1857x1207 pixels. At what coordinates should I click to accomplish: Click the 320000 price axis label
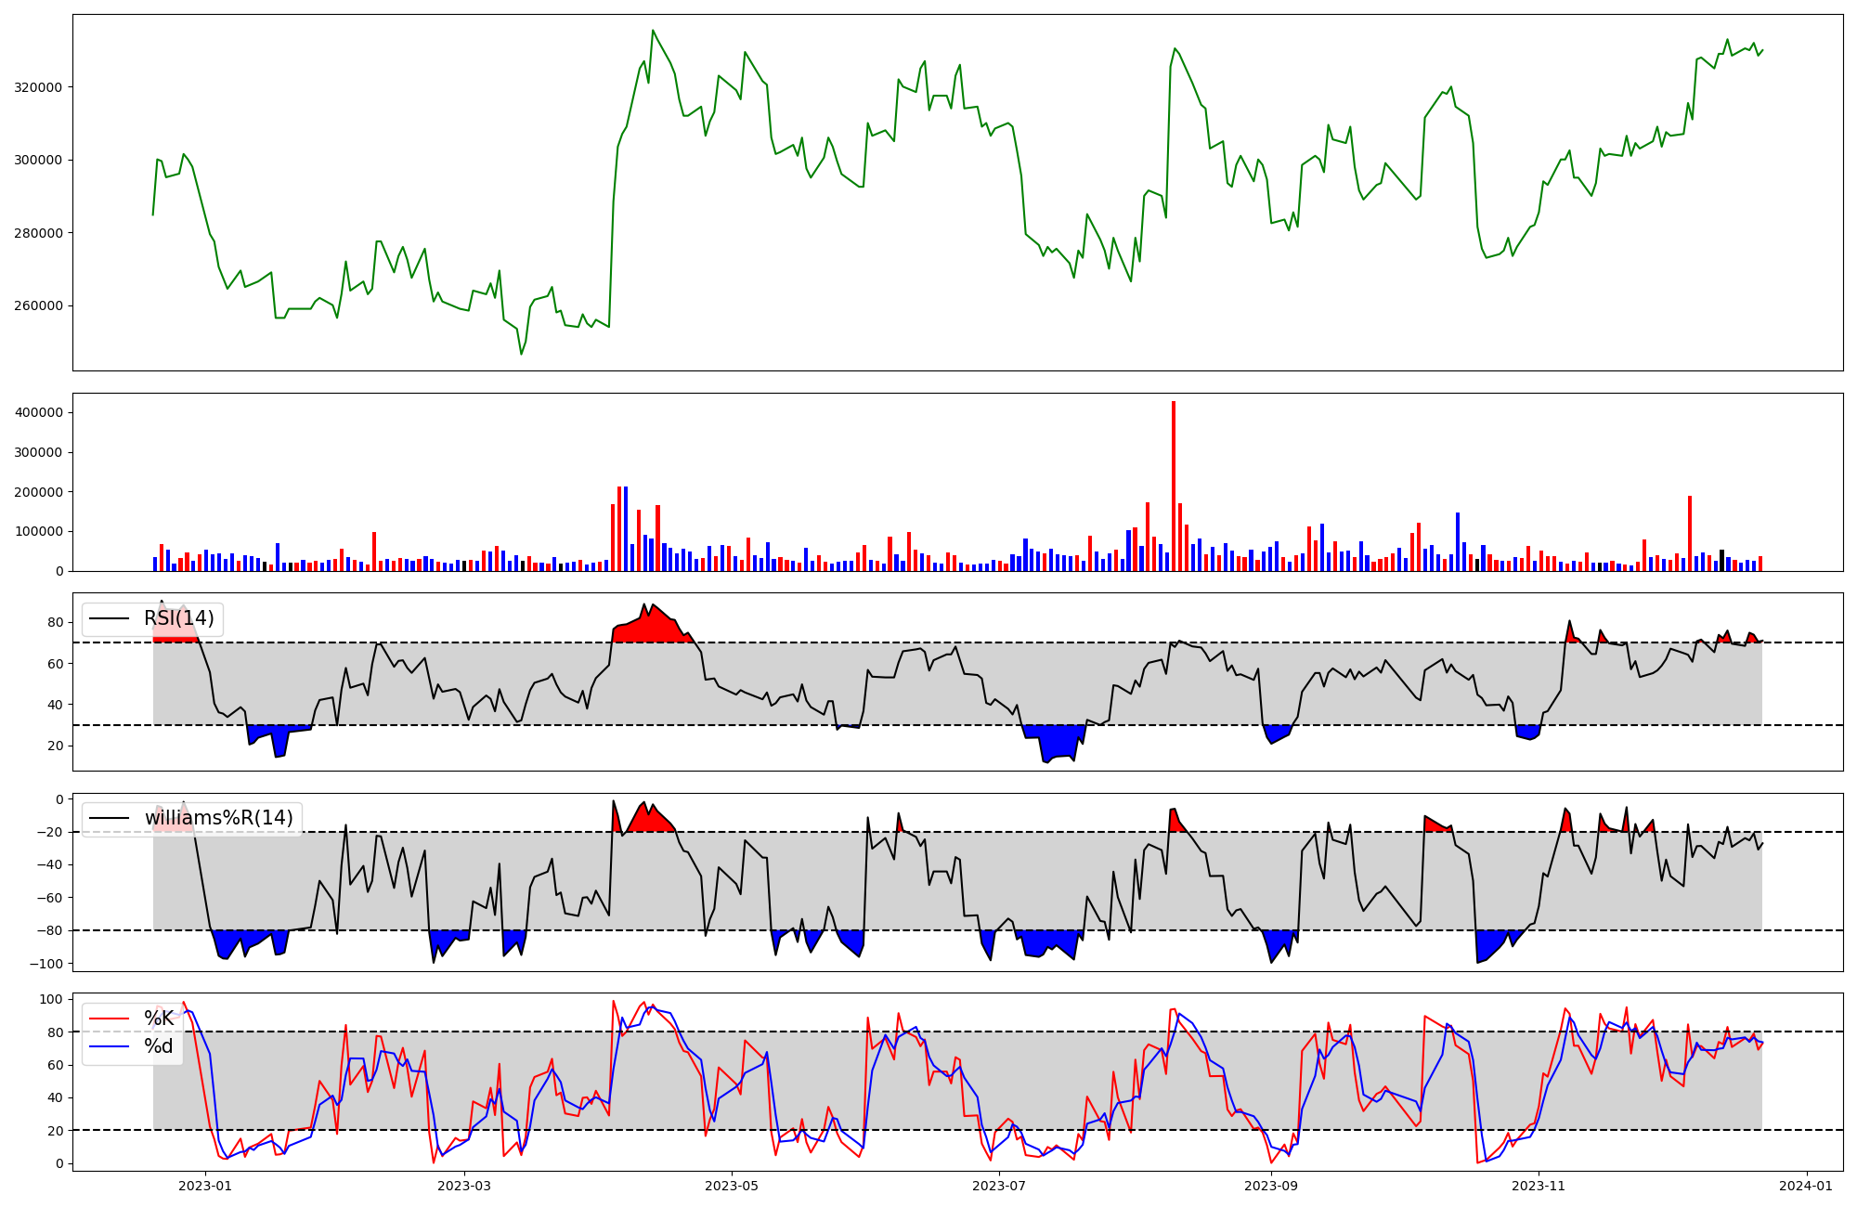click(36, 87)
